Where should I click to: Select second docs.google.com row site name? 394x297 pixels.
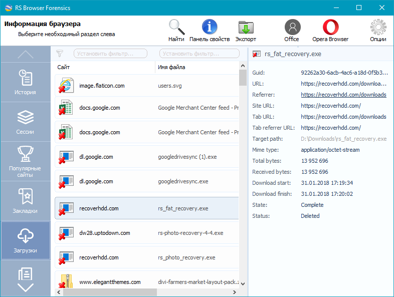click(100, 132)
